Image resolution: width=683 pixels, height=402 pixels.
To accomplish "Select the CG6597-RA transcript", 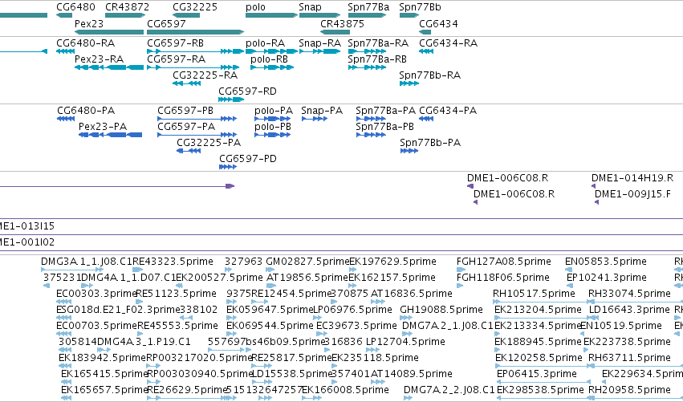I will [193, 67].
